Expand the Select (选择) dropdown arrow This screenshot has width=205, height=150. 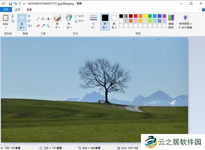click(x=22, y=28)
